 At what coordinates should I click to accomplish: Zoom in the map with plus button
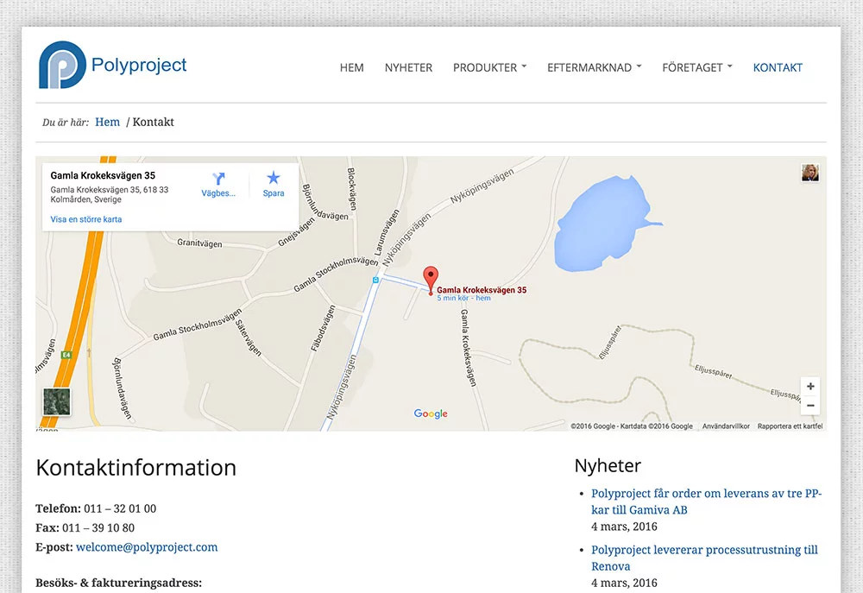pyautogui.click(x=810, y=387)
